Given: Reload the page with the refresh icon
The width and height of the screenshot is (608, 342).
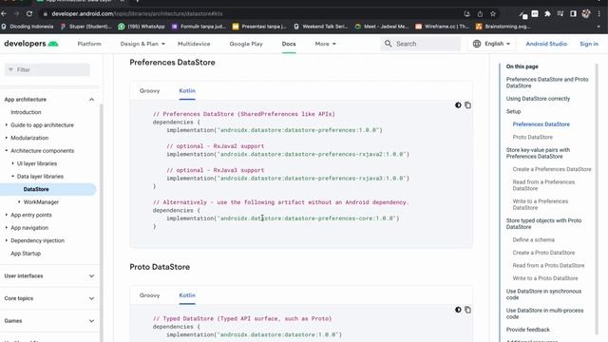Looking at the screenshot, I should (29, 13).
